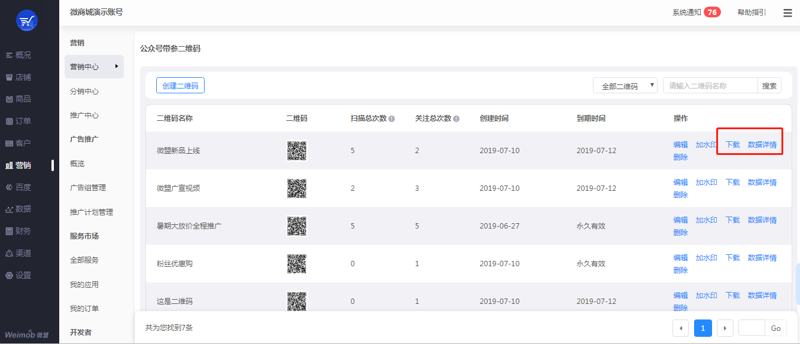Click the 微商城演示账号 account title
The height and width of the screenshot is (344, 800).
pyautogui.click(x=96, y=12)
